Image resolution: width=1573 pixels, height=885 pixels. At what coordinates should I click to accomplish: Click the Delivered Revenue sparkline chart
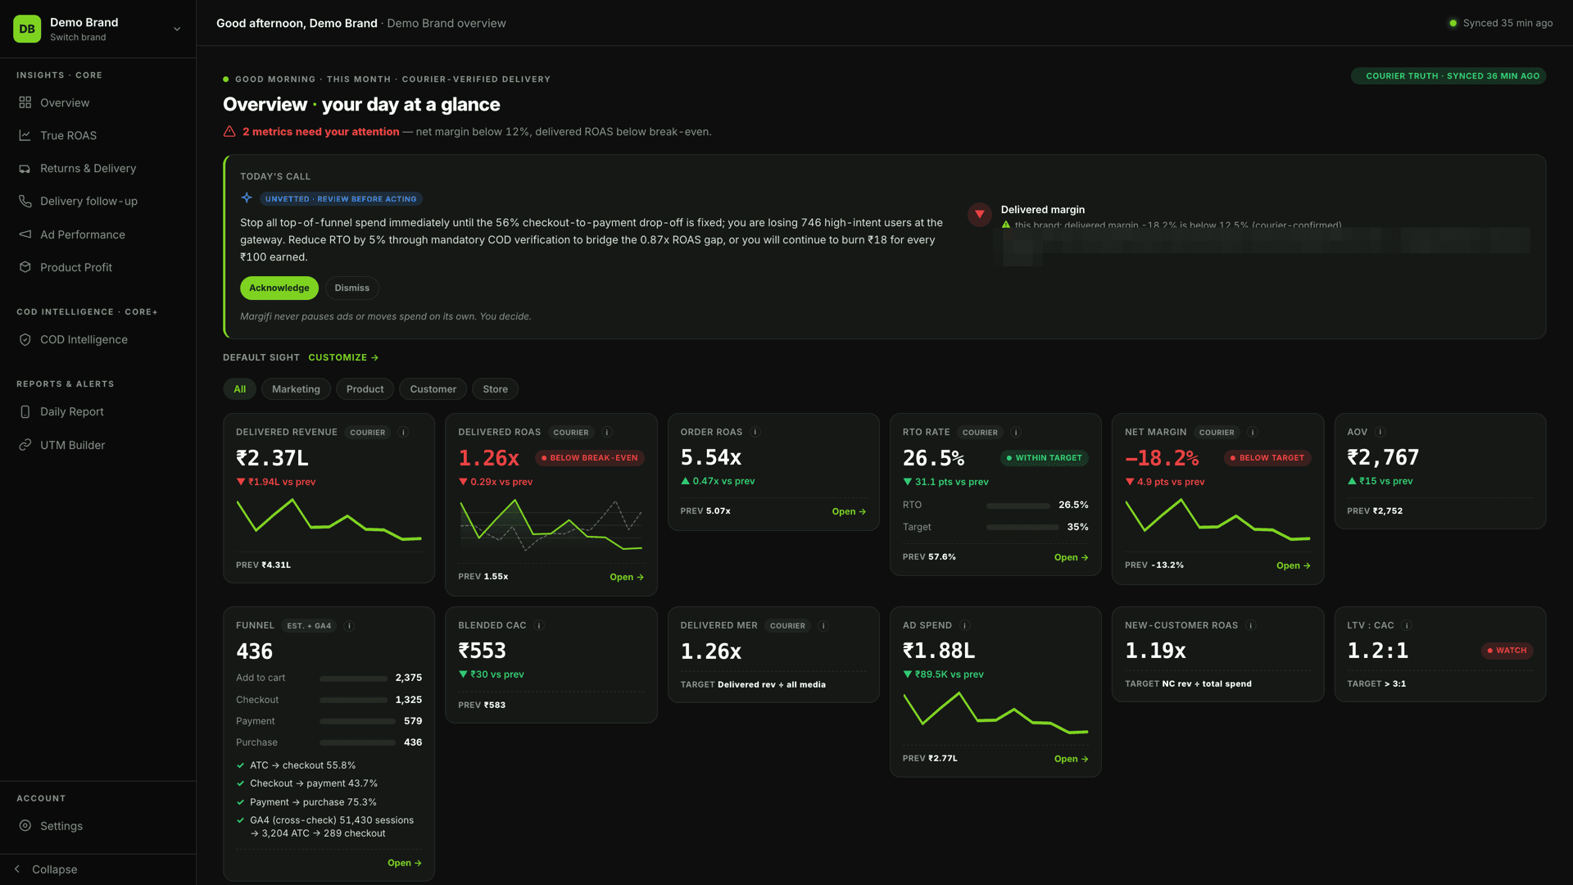click(329, 520)
